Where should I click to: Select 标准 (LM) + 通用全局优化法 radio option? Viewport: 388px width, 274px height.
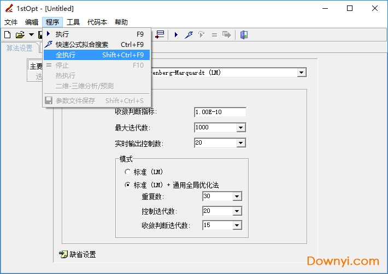(127, 185)
